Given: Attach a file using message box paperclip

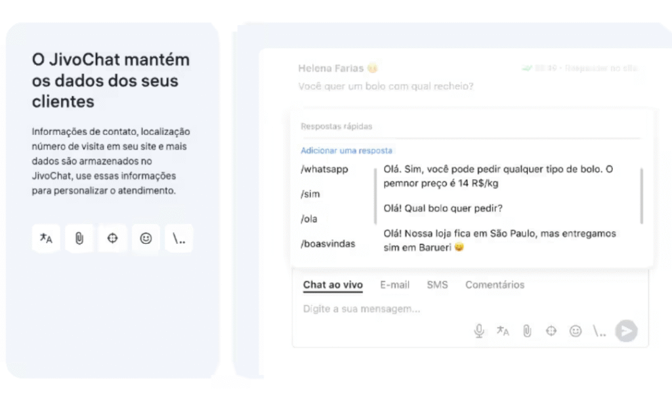Looking at the screenshot, I should click(x=527, y=331).
